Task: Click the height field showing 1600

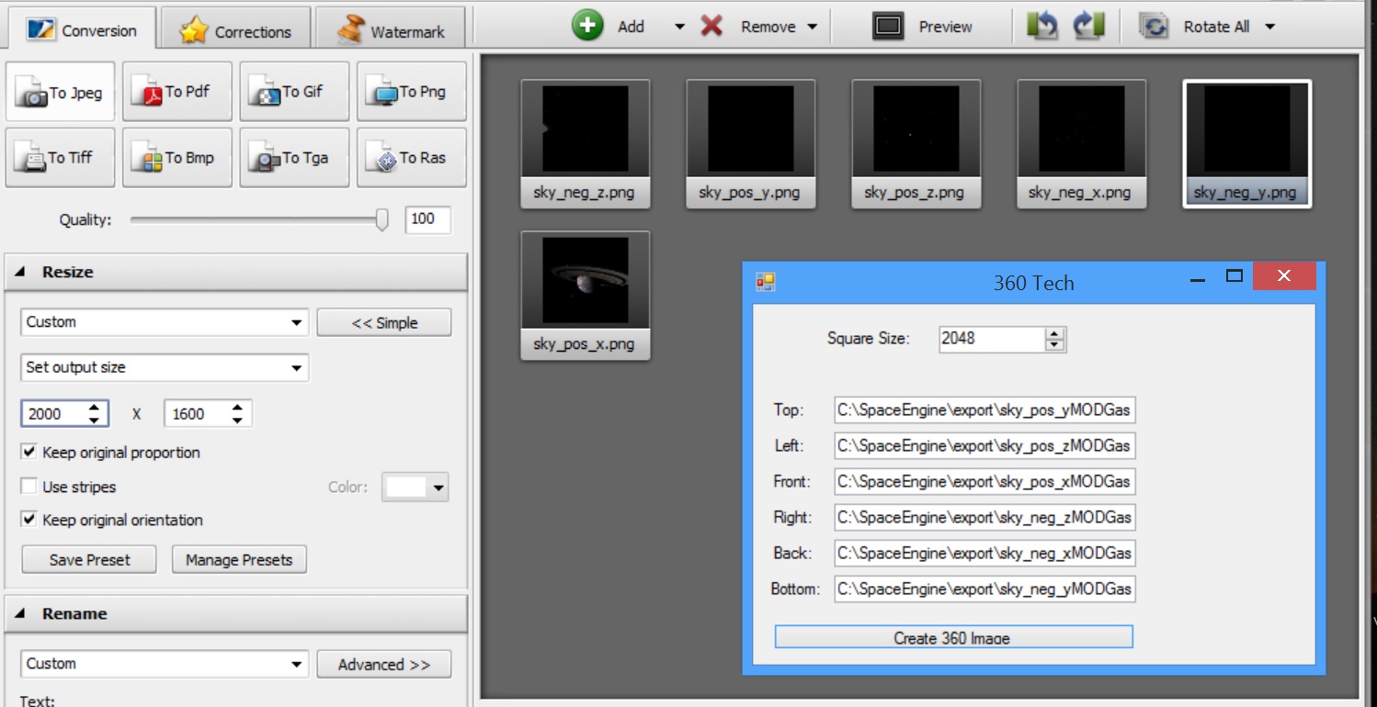Action: coord(197,414)
